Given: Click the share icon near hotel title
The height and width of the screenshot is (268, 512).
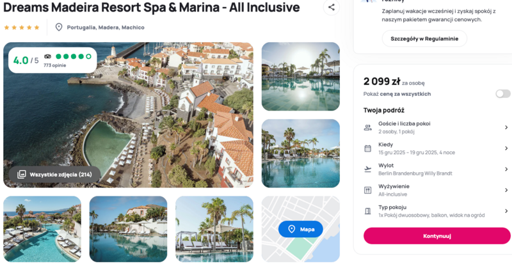Looking at the screenshot, I should click(331, 8).
